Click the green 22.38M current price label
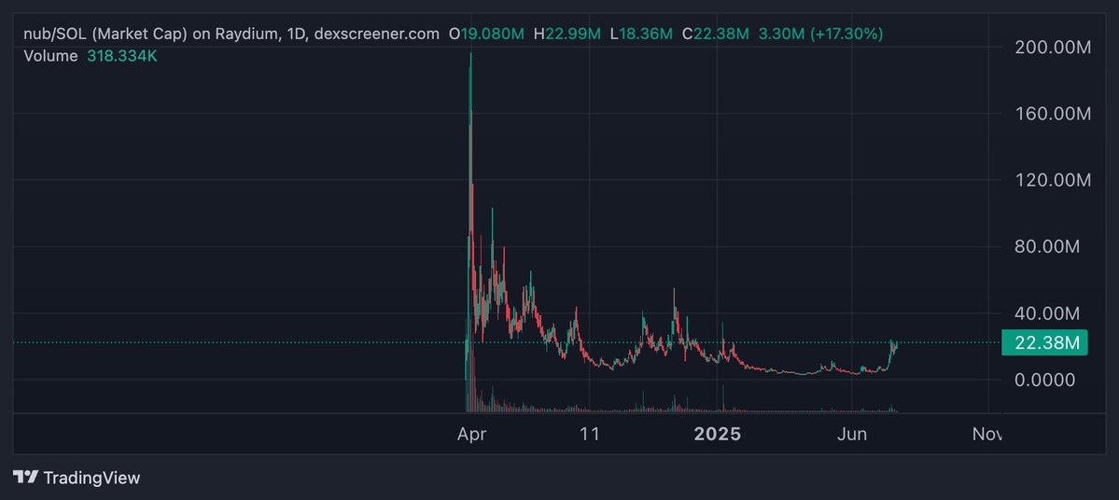This screenshot has width=1119, height=500. pyautogui.click(x=1044, y=342)
